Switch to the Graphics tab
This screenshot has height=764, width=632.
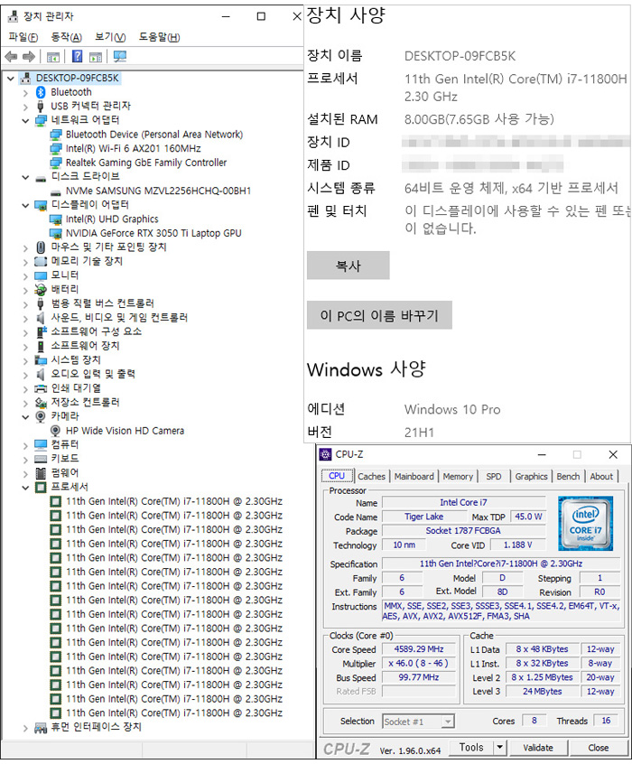coord(531,477)
